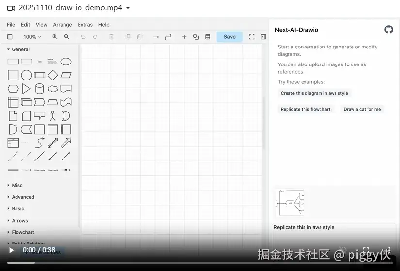
Task: Select the connection arrow style icon
Action: [156, 37]
